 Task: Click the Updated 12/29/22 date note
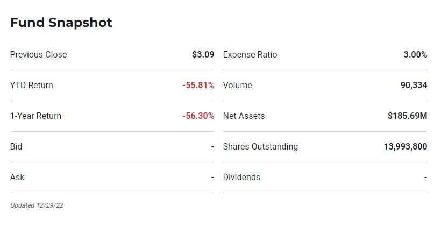click(x=37, y=205)
